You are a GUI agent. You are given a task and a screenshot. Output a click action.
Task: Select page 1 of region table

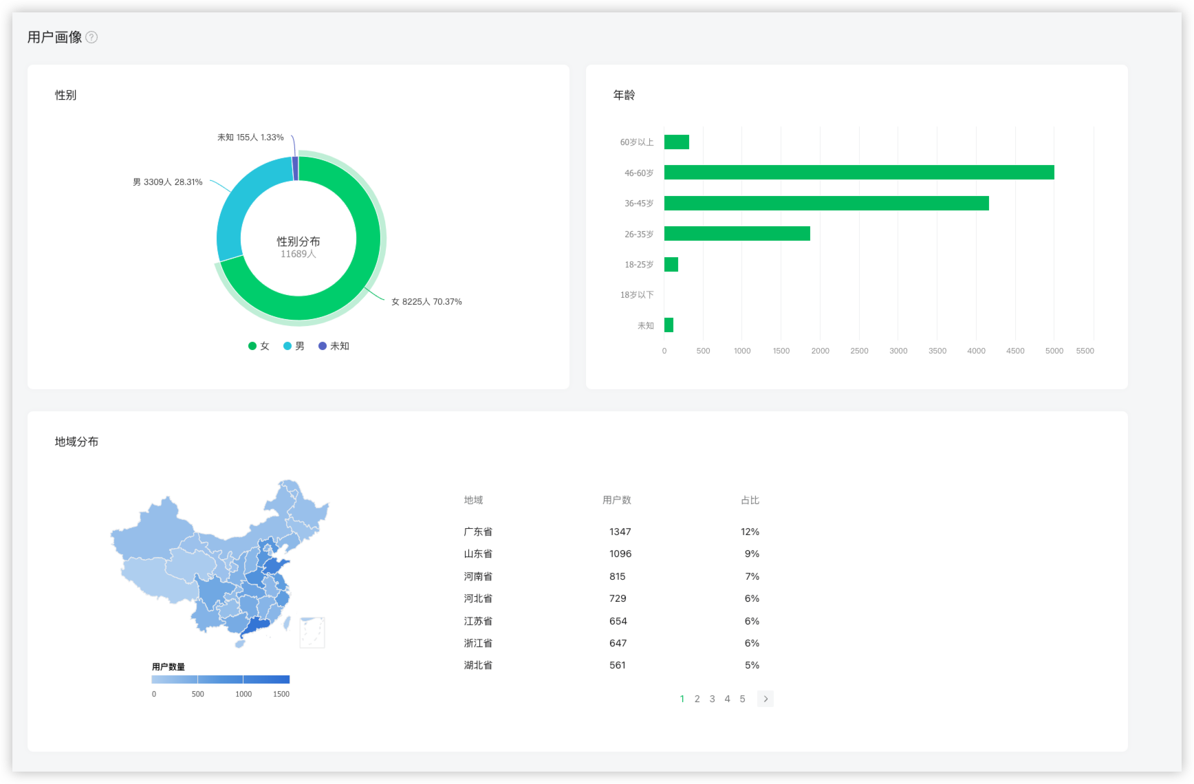[x=682, y=699]
